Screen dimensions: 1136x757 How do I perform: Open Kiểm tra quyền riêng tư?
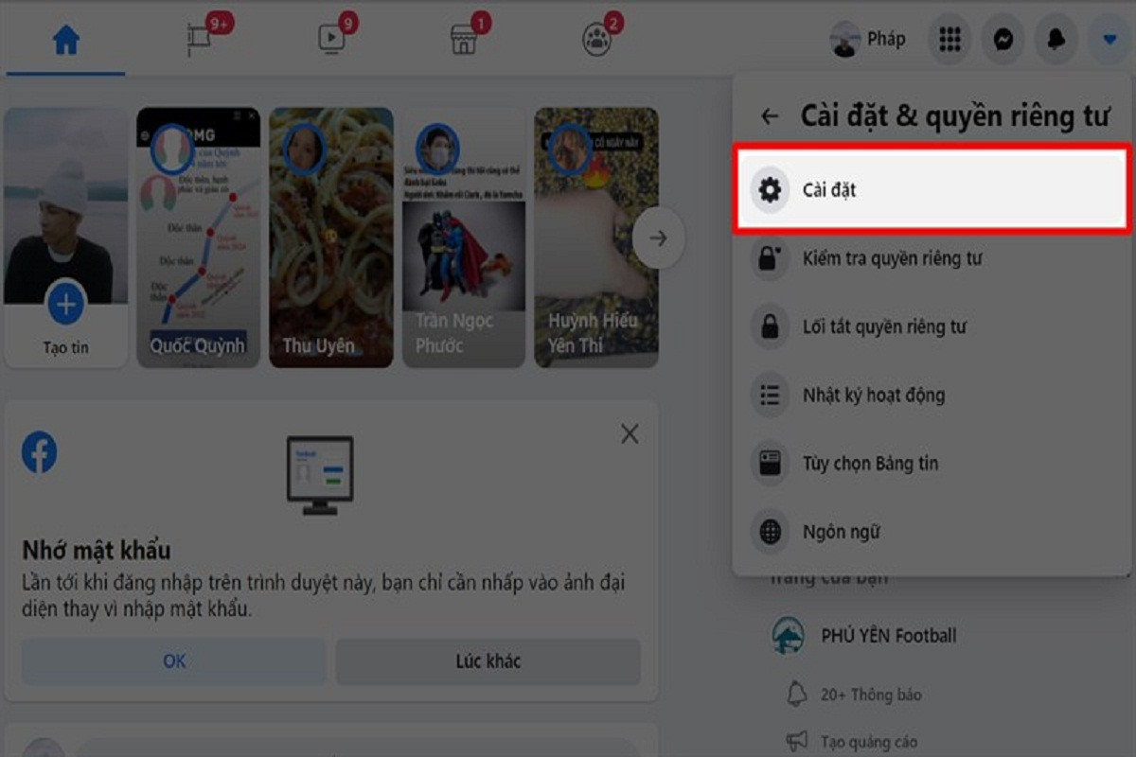(x=932, y=258)
